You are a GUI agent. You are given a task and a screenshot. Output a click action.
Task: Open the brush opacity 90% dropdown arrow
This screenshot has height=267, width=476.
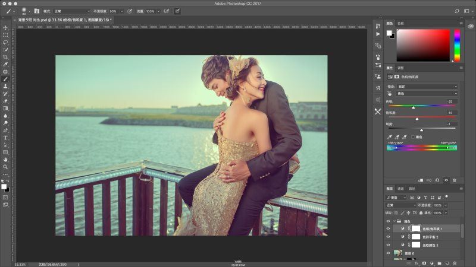coord(122,11)
